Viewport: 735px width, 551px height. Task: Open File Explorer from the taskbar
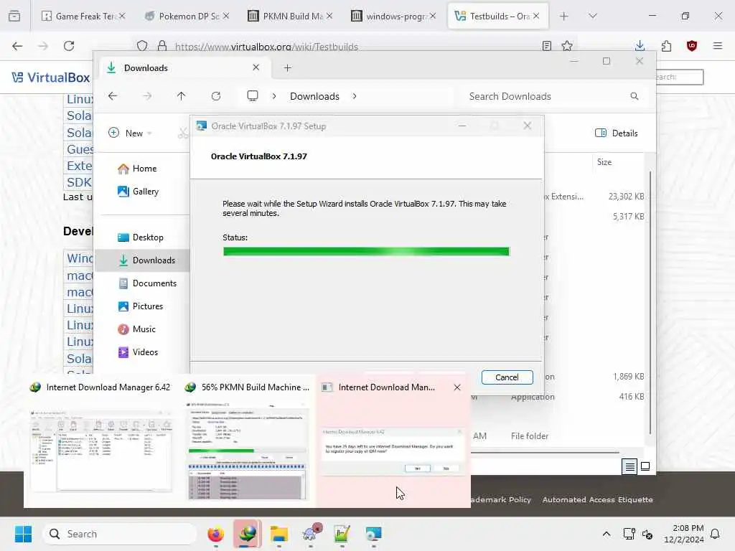pos(279,534)
